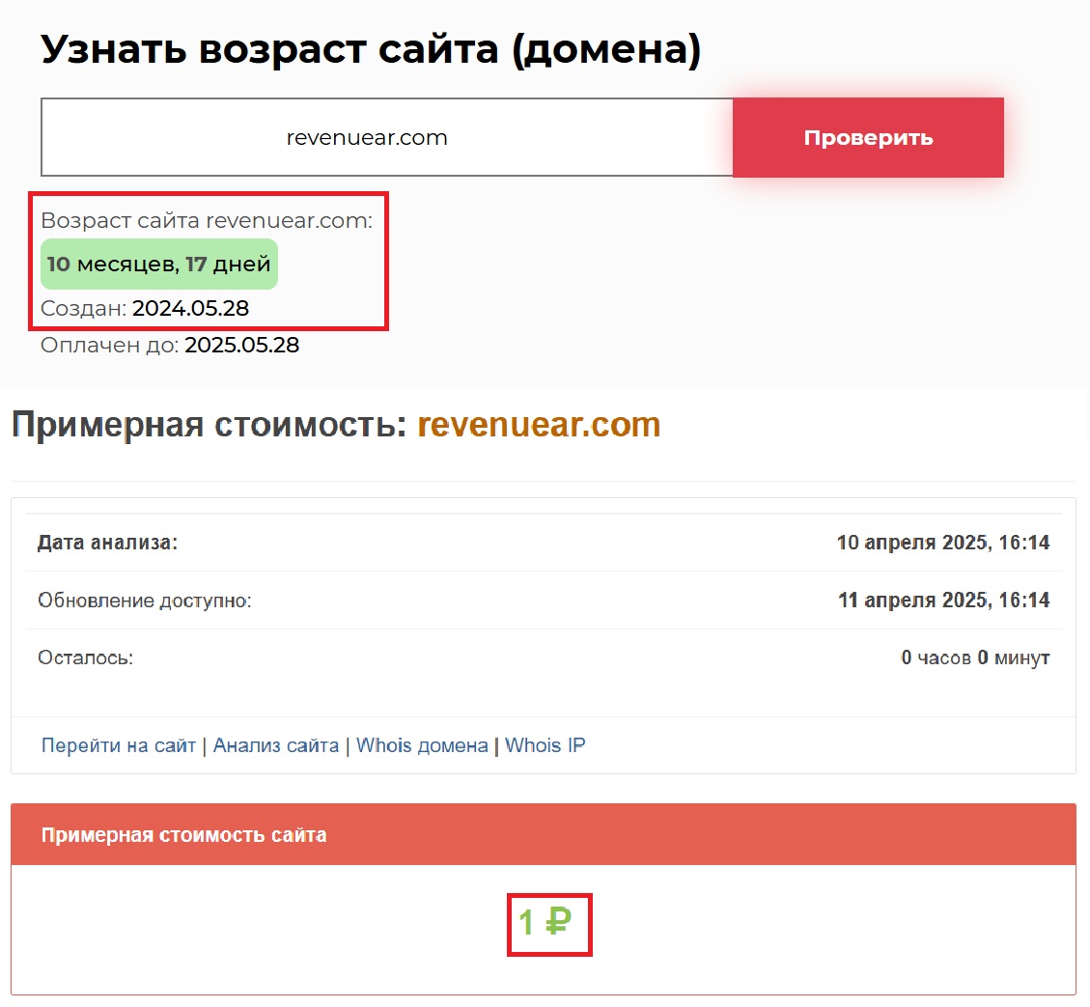Click the green 1 ₽ site value
Image resolution: width=1090 pixels, height=1007 pixels.
pyautogui.click(x=545, y=924)
